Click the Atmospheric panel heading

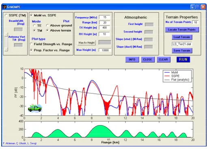coord(136,17)
